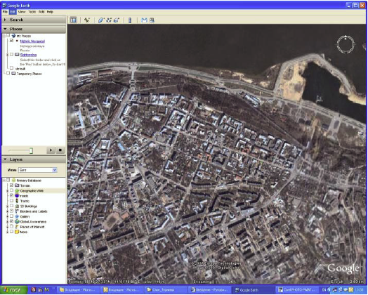Toggle the Terrain layer checkbox
This screenshot has width=368, height=295.
[x=11, y=185]
